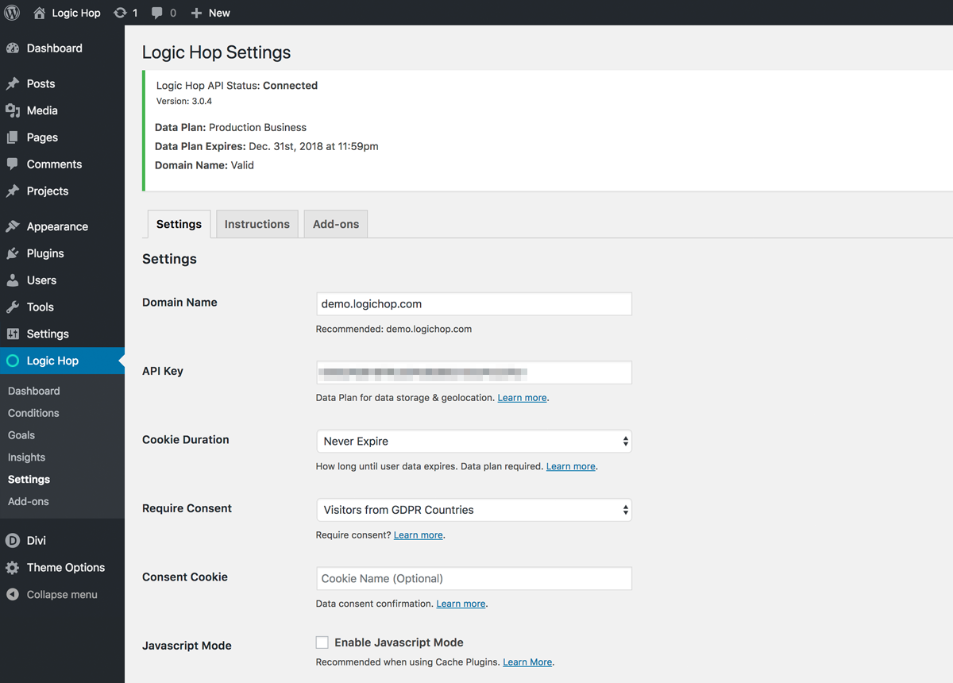The height and width of the screenshot is (683, 953).
Task: Click the Plugins plug icon
Action: (13, 253)
